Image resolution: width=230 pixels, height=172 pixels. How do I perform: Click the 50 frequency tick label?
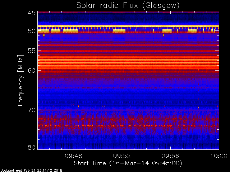(32, 31)
